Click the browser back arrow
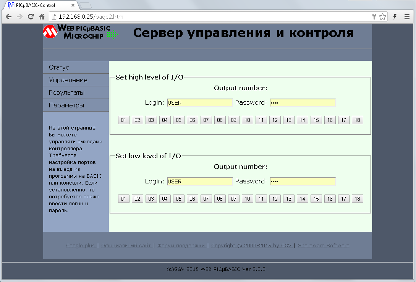 click(x=8, y=17)
